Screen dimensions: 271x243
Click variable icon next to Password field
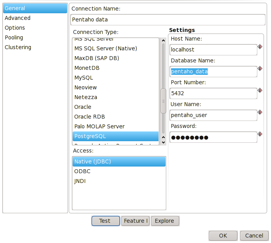click(260, 134)
